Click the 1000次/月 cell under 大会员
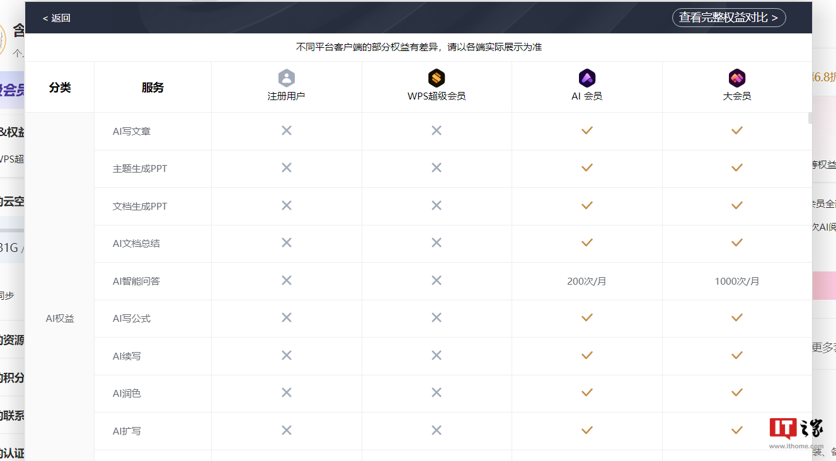This screenshot has width=836, height=461. (x=736, y=281)
